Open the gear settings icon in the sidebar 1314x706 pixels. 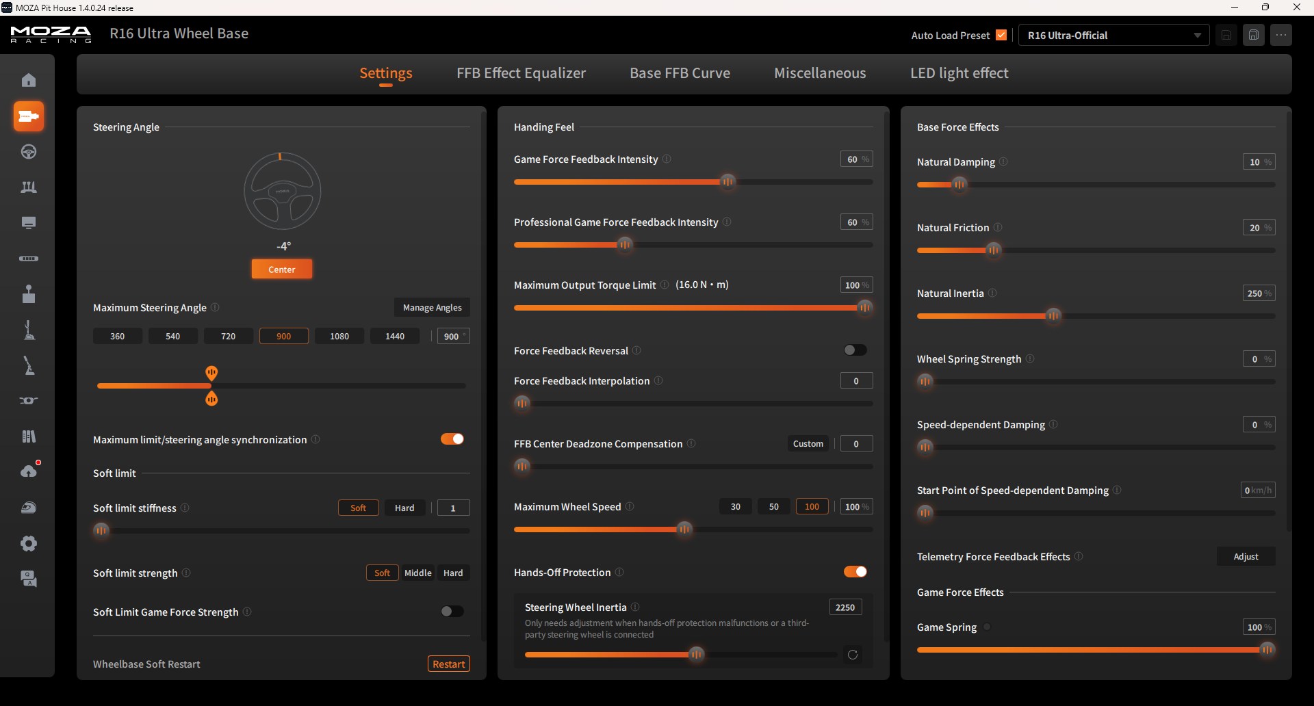pos(29,543)
